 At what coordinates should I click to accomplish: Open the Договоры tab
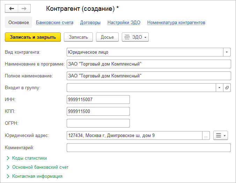pos(90,23)
